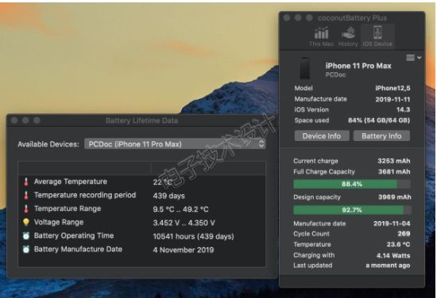Click the iPhone12,5 model value

[x=393, y=88]
